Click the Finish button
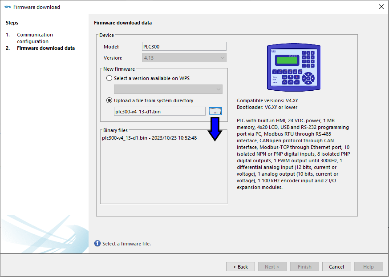This screenshot has width=389, height=277. pos(304,267)
